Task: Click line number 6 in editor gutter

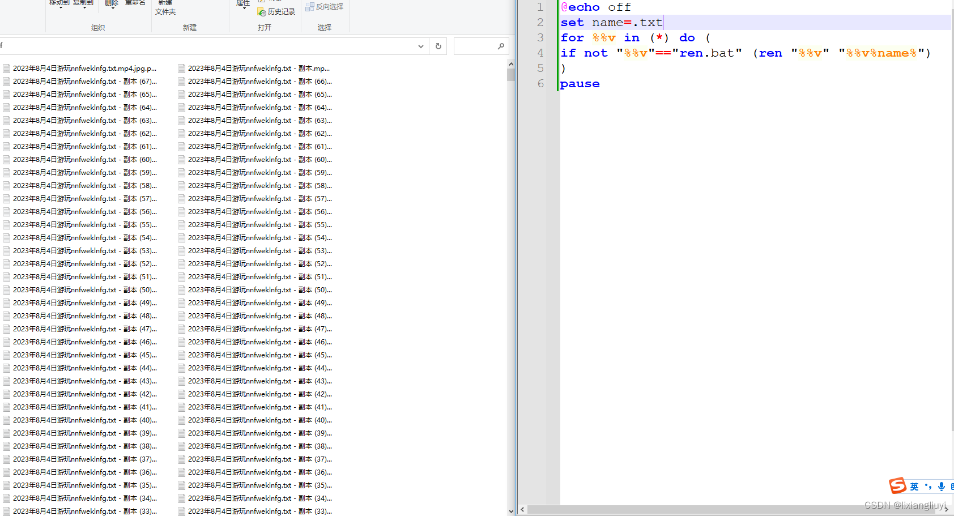Action: [x=540, y=84]
